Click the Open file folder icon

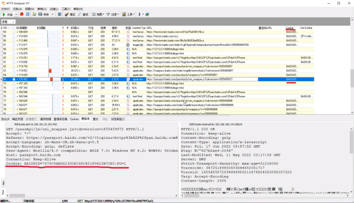click(34, 14)
